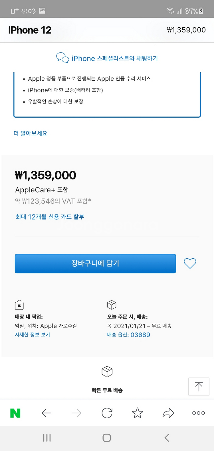214x451 pixels.
Task: Open 자세한 정보 보기 pickup details link
Action: [x=33, y=335]
